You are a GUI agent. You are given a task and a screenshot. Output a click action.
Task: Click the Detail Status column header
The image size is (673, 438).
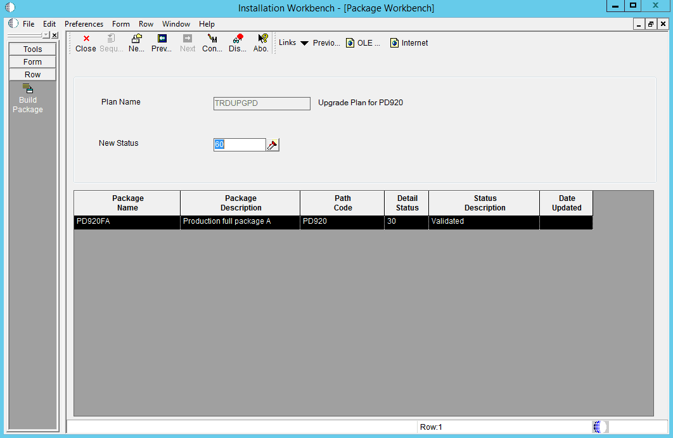coord(407,203)
